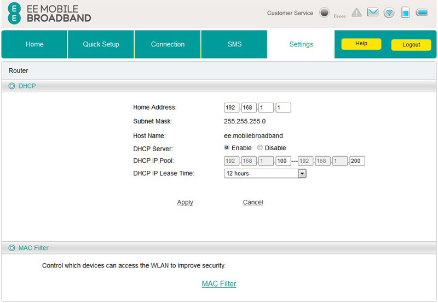Click the Home Address label
The image size is (438, 303).
point(155,108)
